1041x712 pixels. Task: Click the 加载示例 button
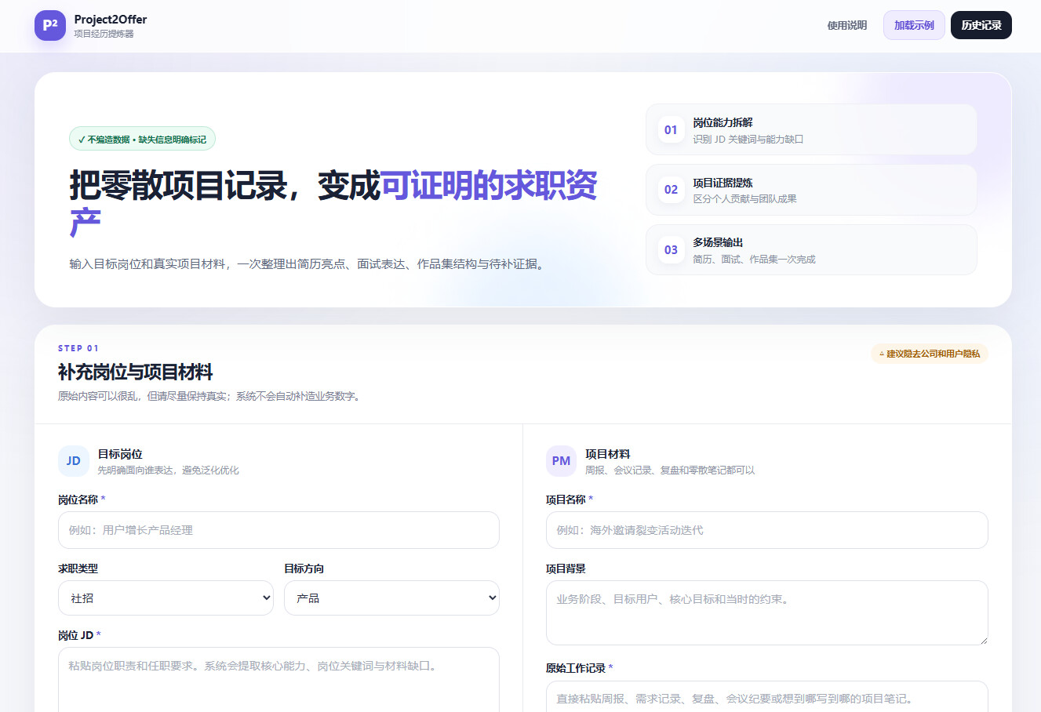[x=914, y=25]
